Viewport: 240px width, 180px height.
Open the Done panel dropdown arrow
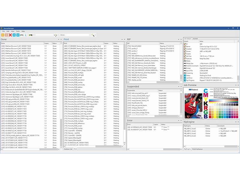(x=58, y=39)
